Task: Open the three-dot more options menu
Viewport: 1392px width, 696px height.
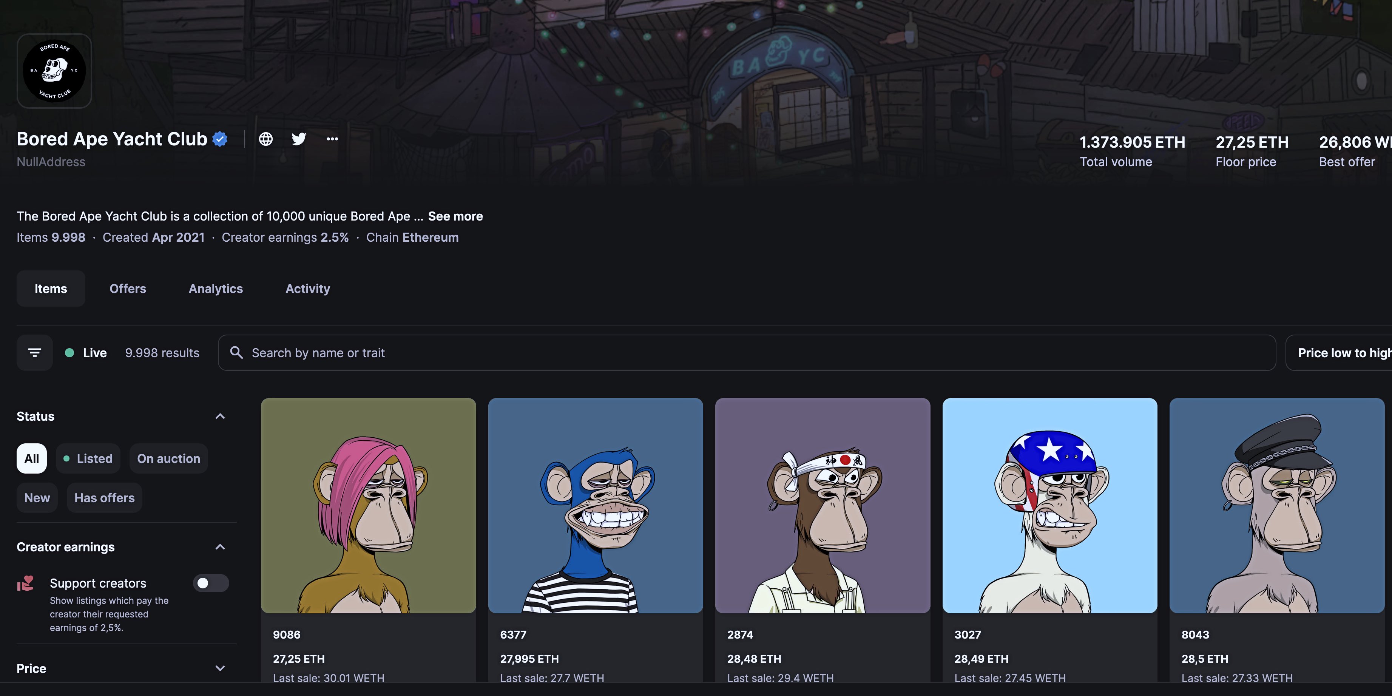Action: pyautogui.click(x=332, y=139)
